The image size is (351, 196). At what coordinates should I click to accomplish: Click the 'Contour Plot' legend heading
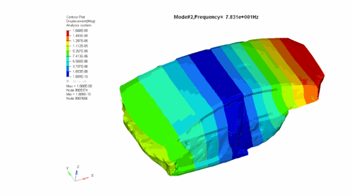point(75,17)
